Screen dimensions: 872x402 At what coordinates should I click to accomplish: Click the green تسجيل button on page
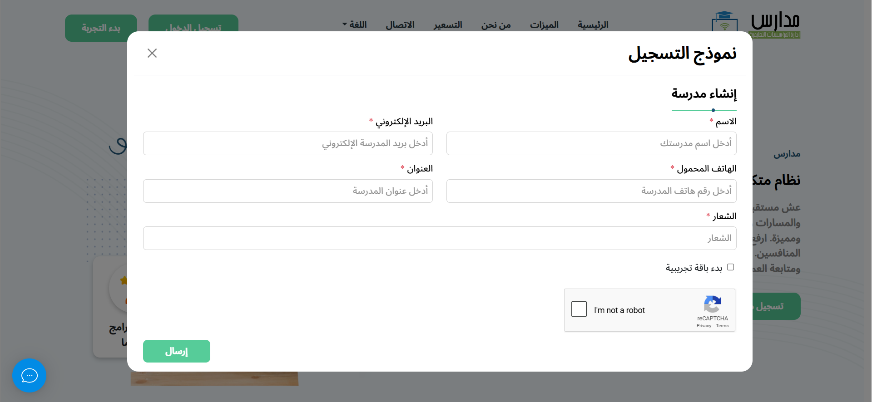tap(776, 306)
